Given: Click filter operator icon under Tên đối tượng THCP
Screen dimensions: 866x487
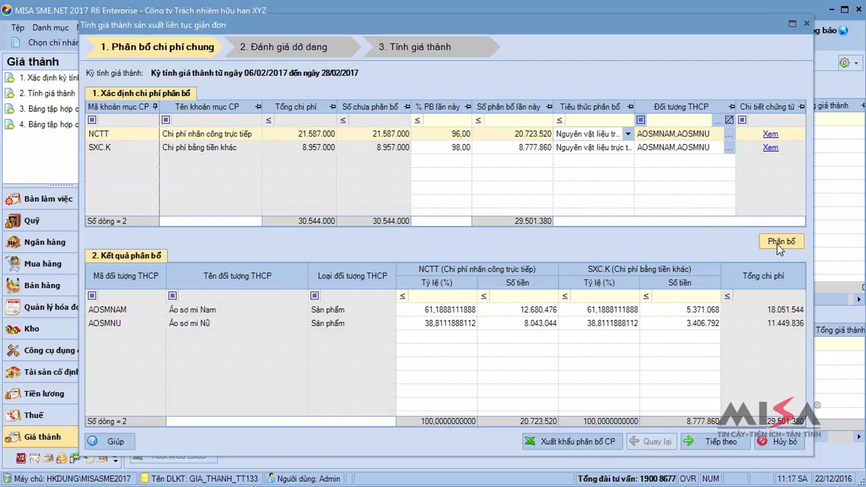Looking at the screenshot, I should 173,296.
